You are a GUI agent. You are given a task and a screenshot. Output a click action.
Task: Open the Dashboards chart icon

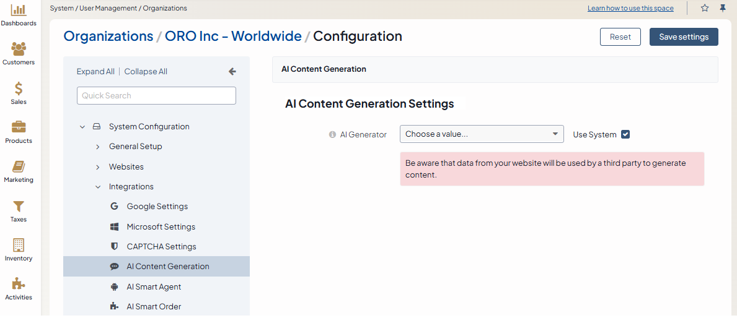(19, 10)
